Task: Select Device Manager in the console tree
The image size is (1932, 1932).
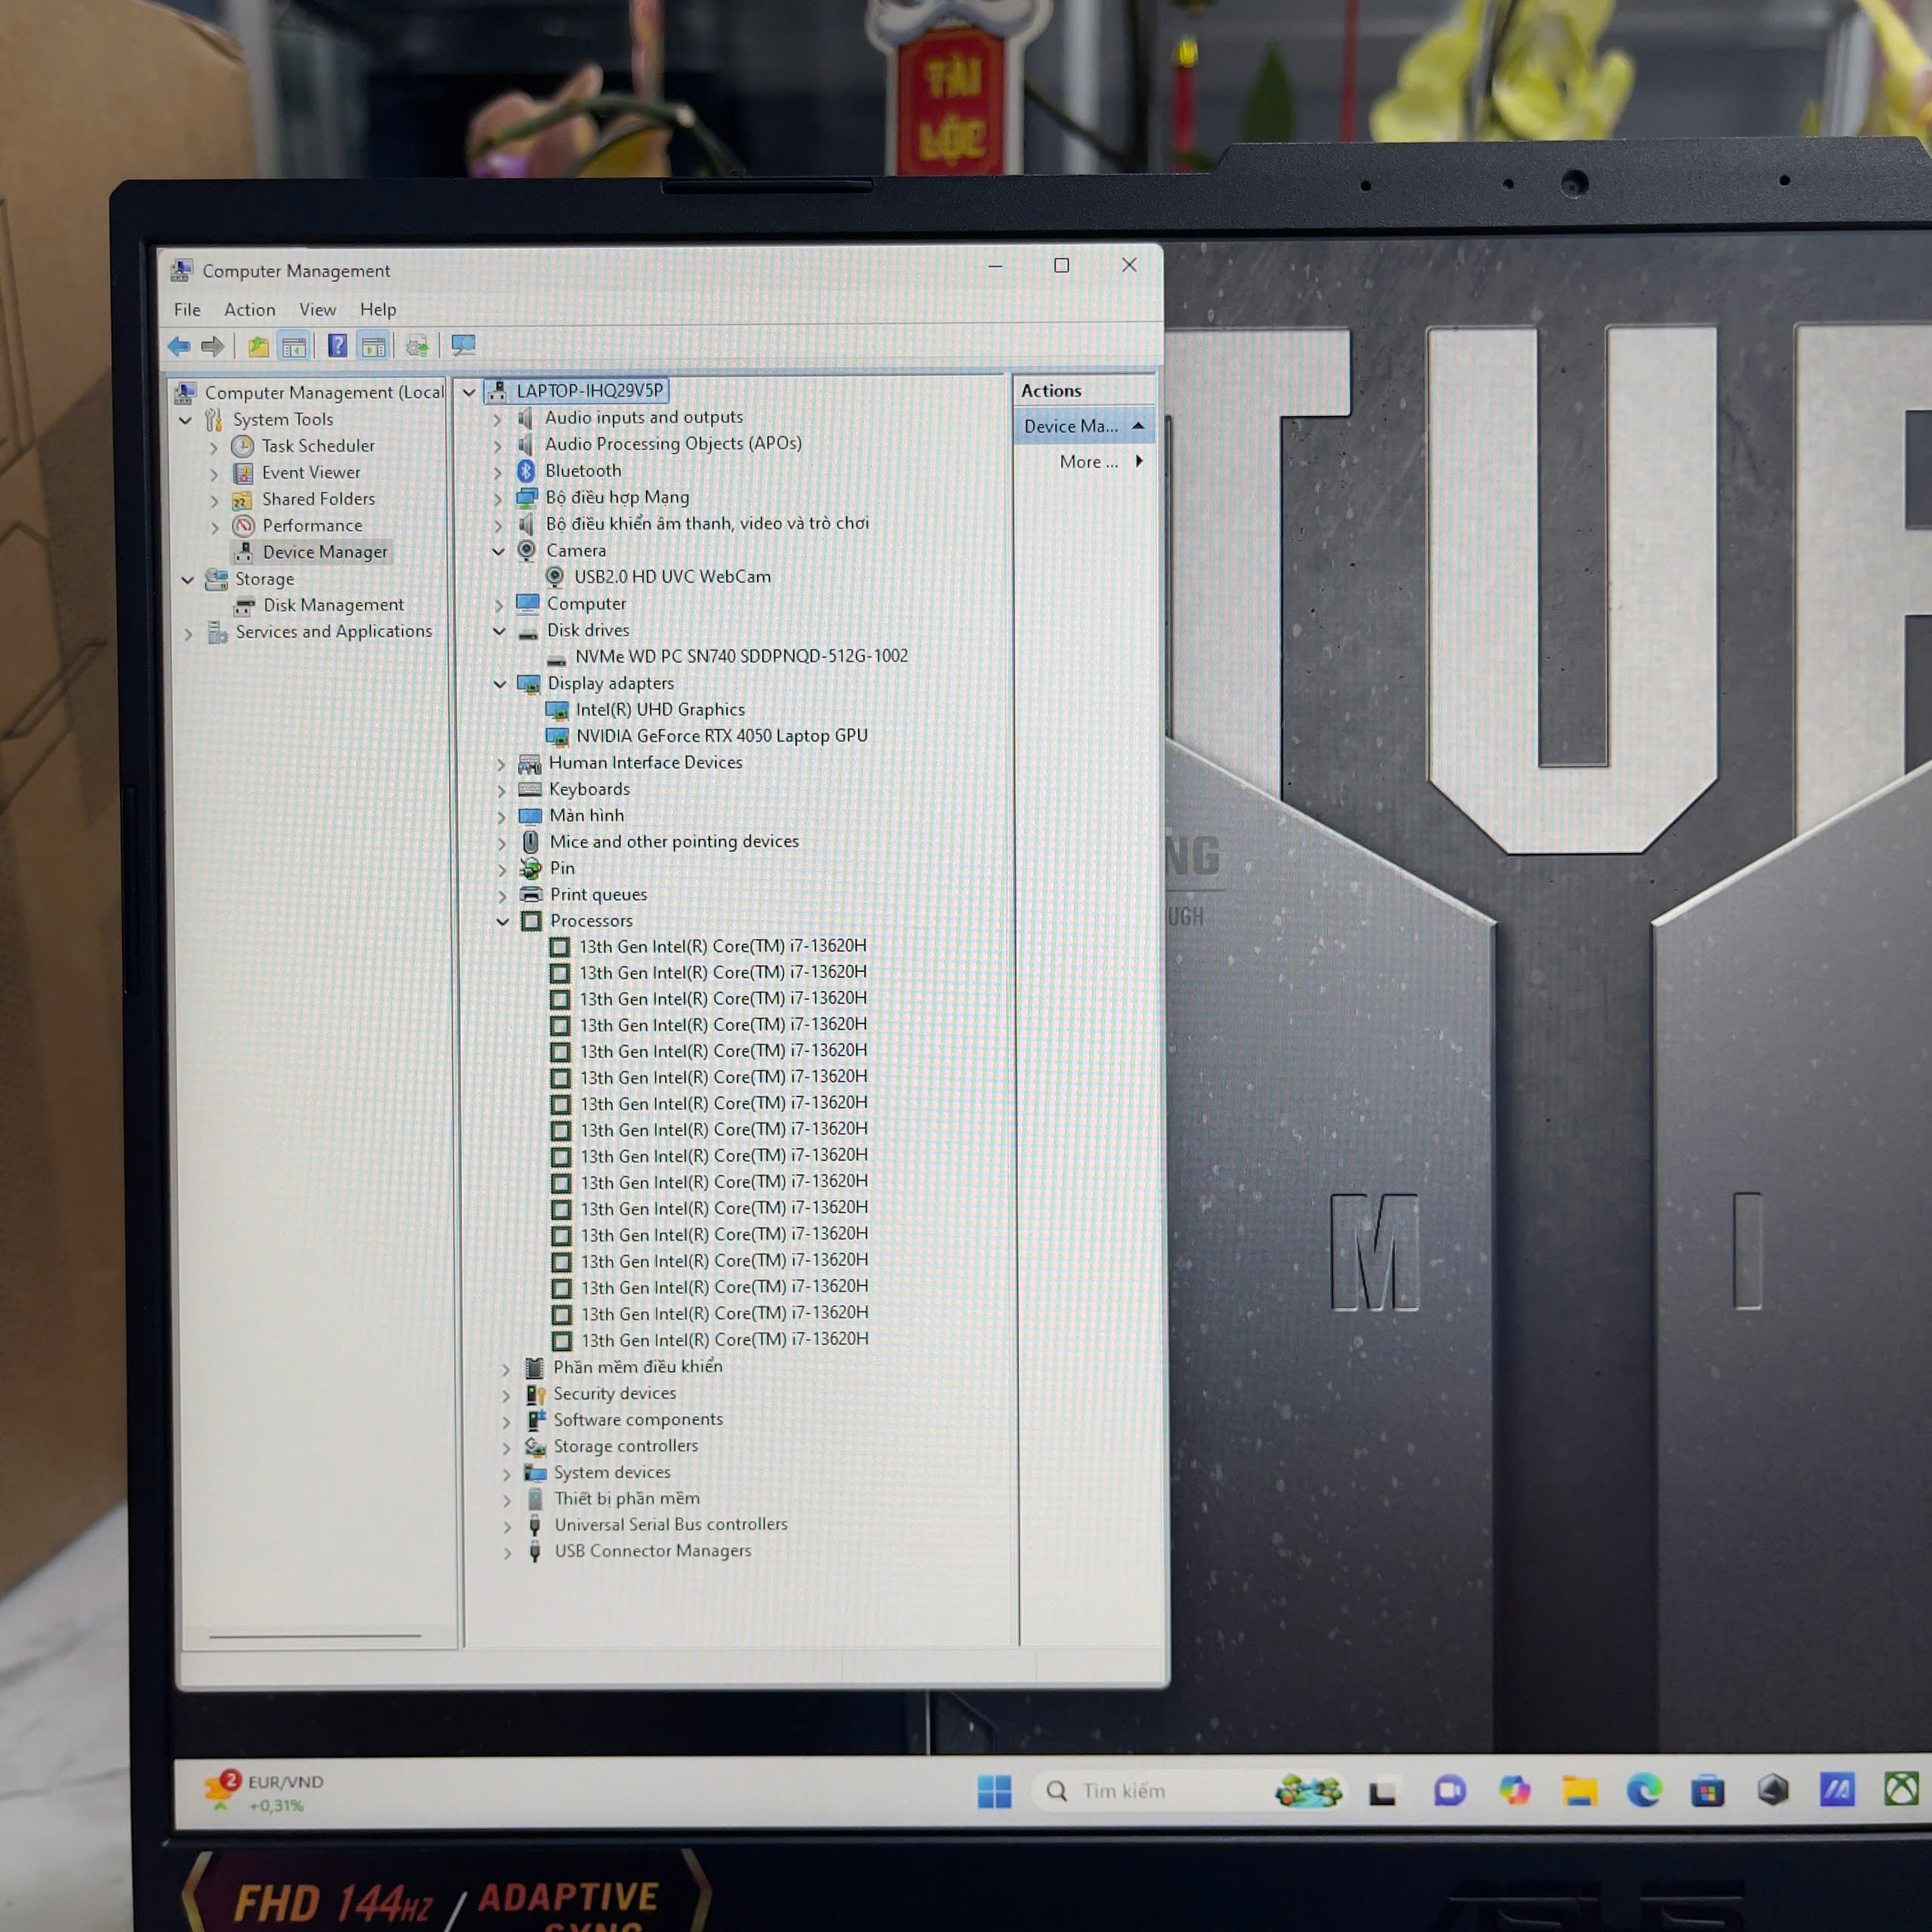Action: pos(325,552)
